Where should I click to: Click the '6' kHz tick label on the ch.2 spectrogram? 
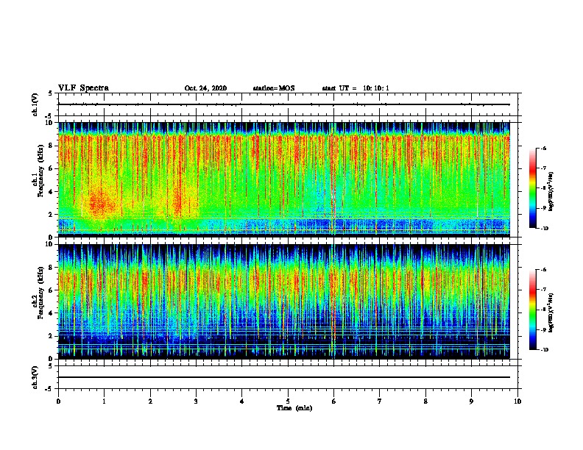[51, 290]
